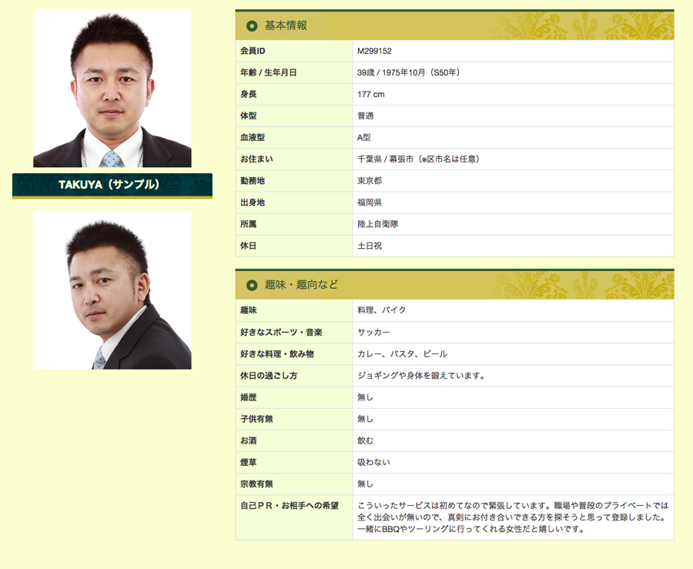Click the 39歳 / 1975年10月 birth date value
The image size is (693, 569).
409,73
